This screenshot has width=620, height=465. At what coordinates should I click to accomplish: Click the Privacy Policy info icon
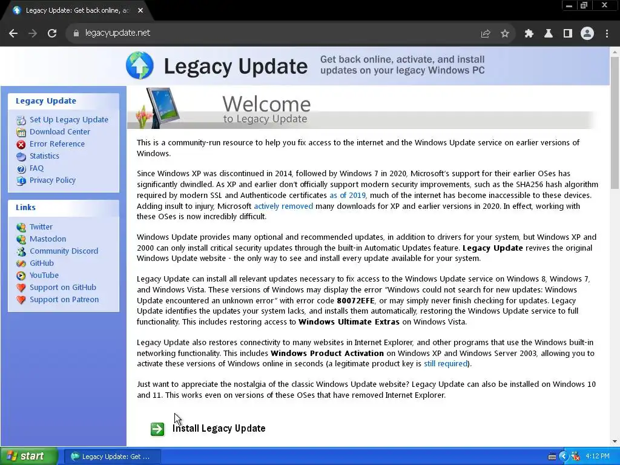point(21,180)
